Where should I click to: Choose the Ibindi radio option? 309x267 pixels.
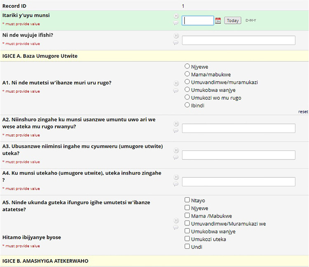pyautogui.click(x=187, y=105)
